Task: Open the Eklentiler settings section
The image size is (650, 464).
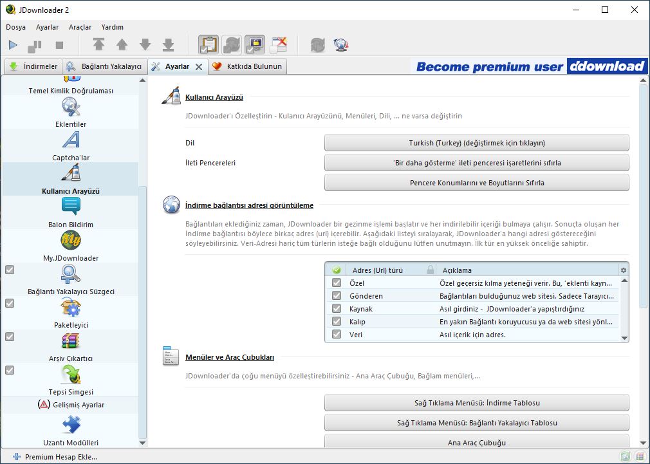Action: [x=71, y=112]
